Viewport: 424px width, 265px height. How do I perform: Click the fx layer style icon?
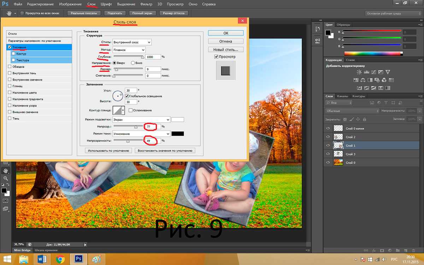374,251
